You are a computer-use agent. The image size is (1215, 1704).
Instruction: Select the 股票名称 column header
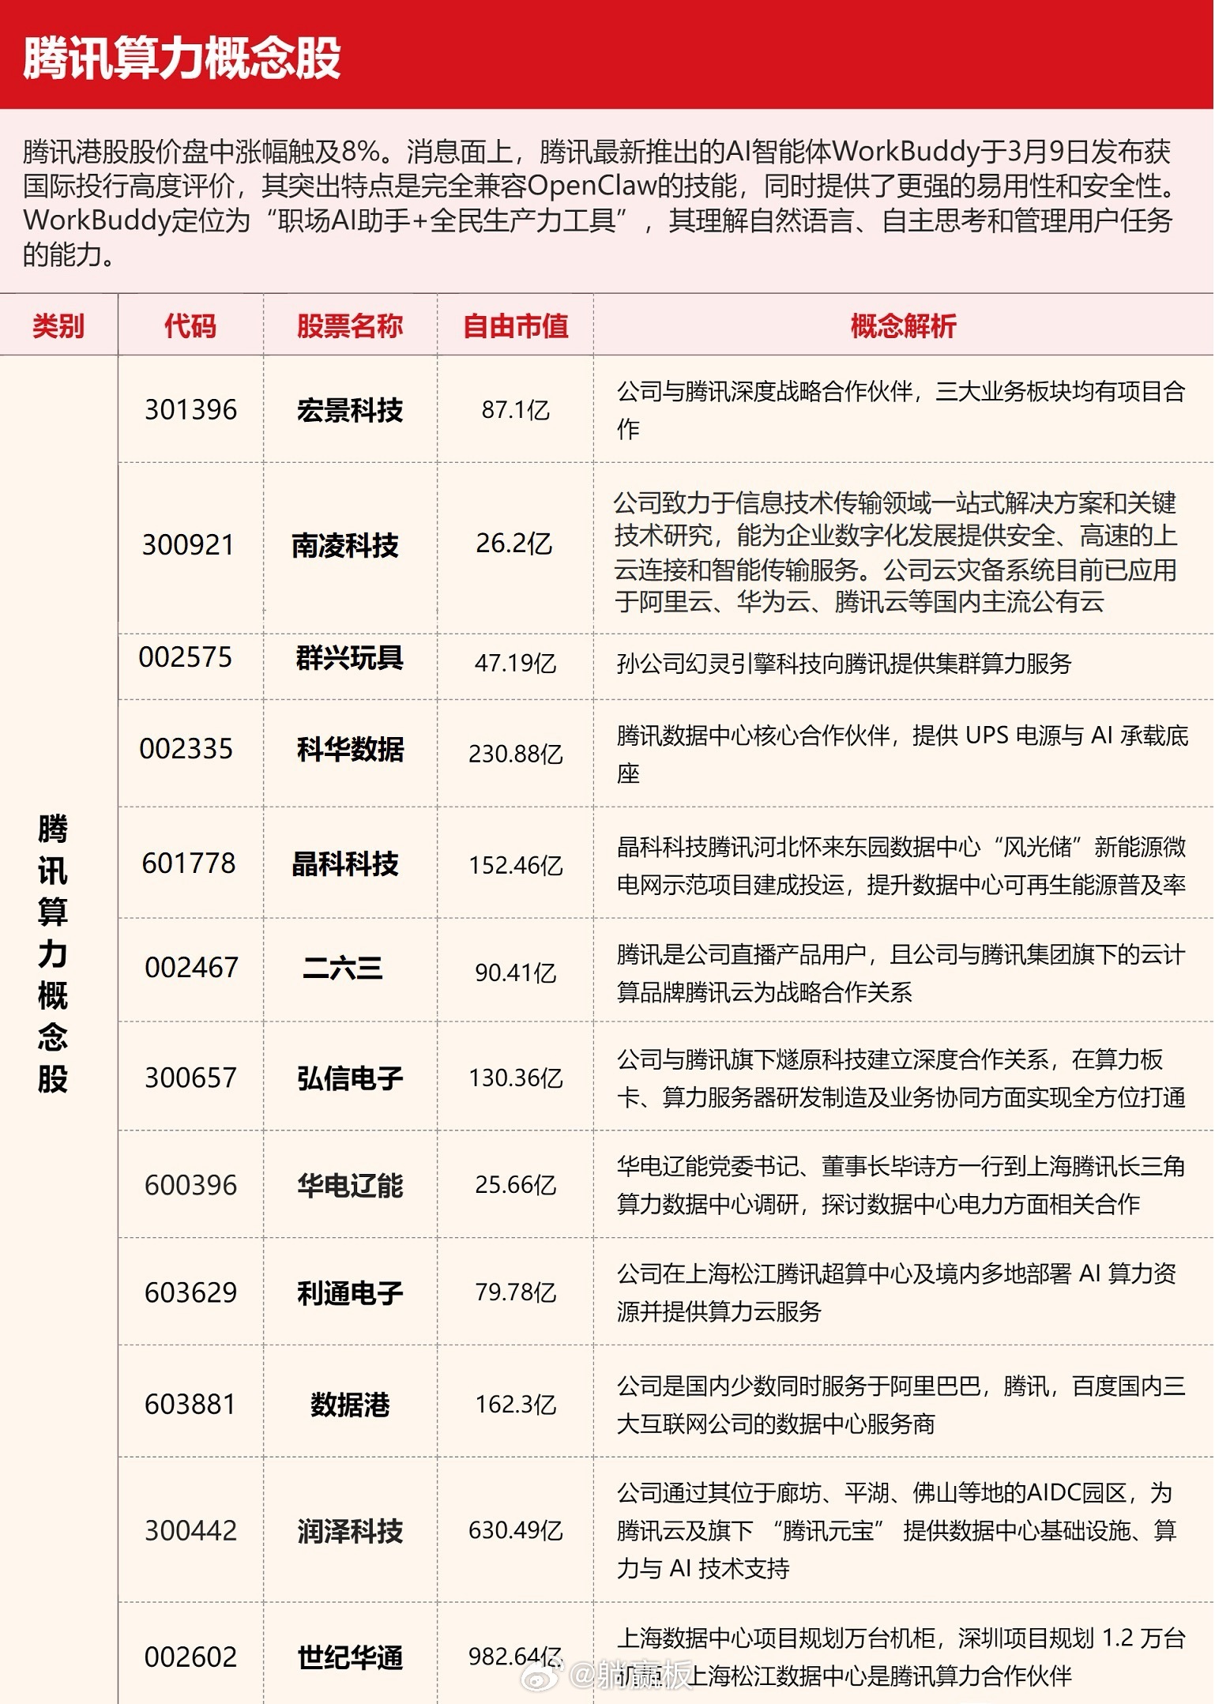(350, 325)
